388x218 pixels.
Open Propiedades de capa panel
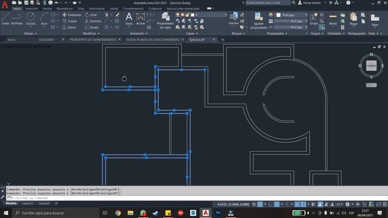coord(166,21)
